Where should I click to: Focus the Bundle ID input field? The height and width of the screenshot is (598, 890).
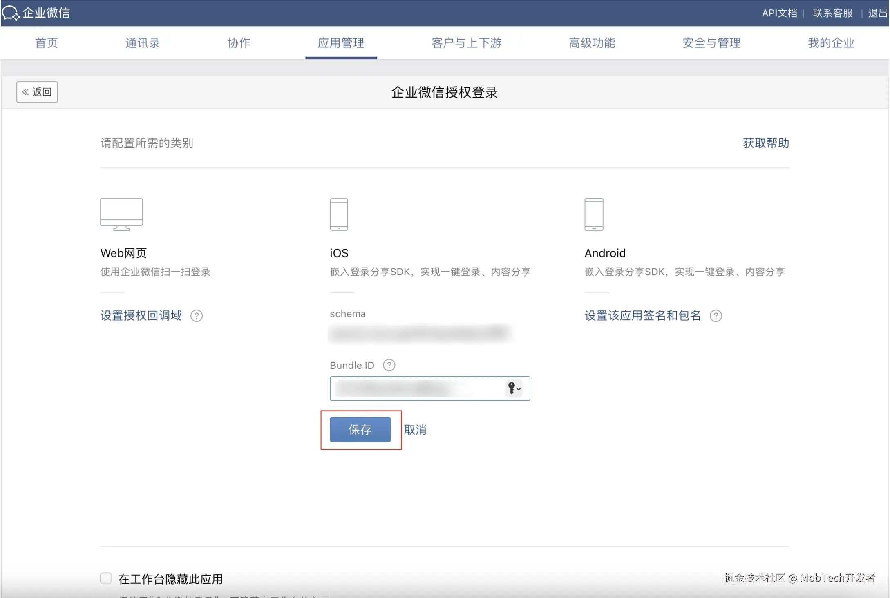[430, 388]
